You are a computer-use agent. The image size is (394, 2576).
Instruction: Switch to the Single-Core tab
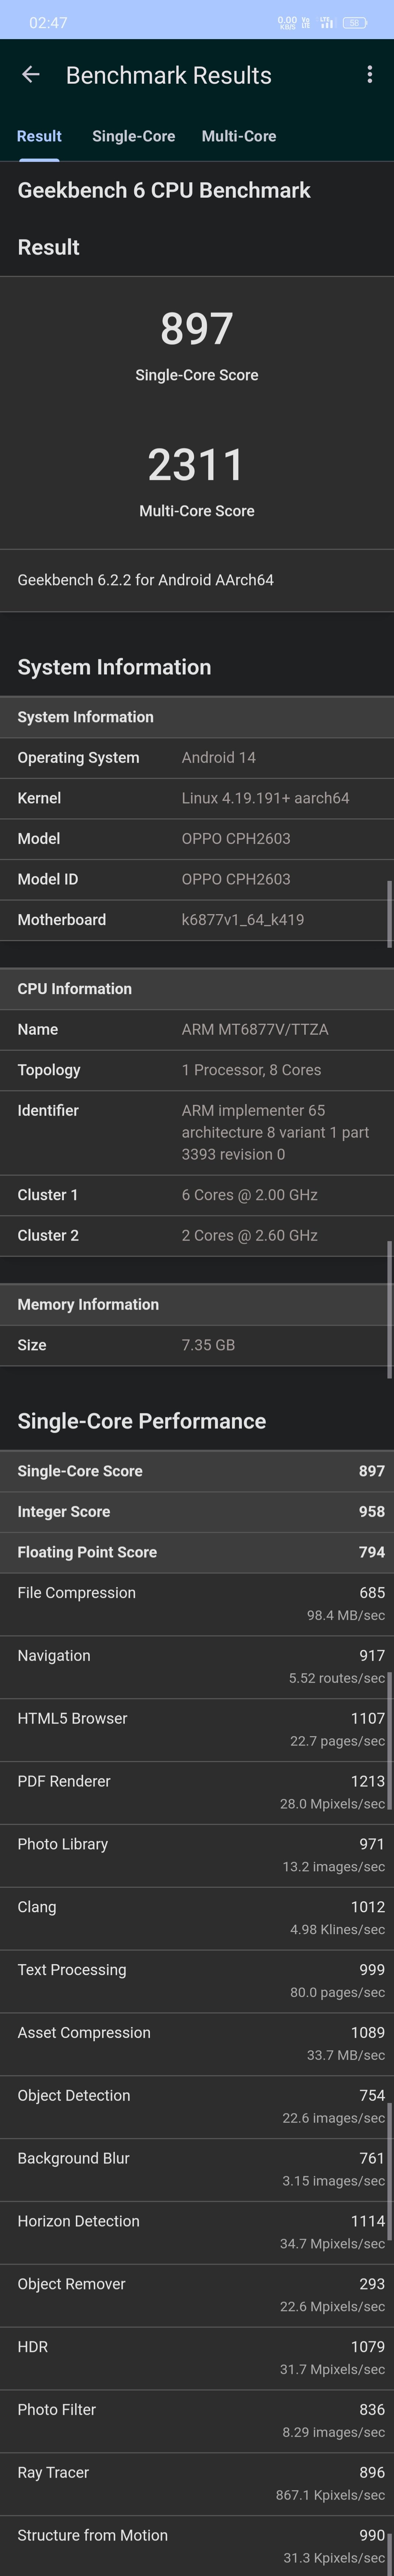coord(134,136)
